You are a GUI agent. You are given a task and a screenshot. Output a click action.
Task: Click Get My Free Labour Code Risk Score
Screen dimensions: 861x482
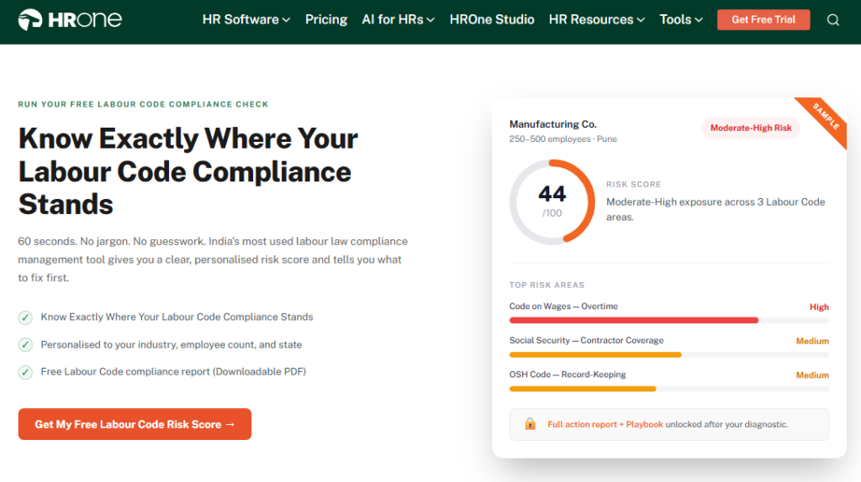(x=135, y=424)
